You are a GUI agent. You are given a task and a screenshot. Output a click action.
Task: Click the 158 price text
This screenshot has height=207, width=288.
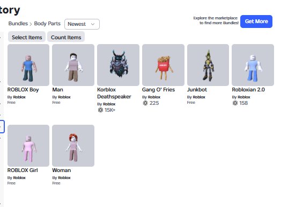click(243, 103)
